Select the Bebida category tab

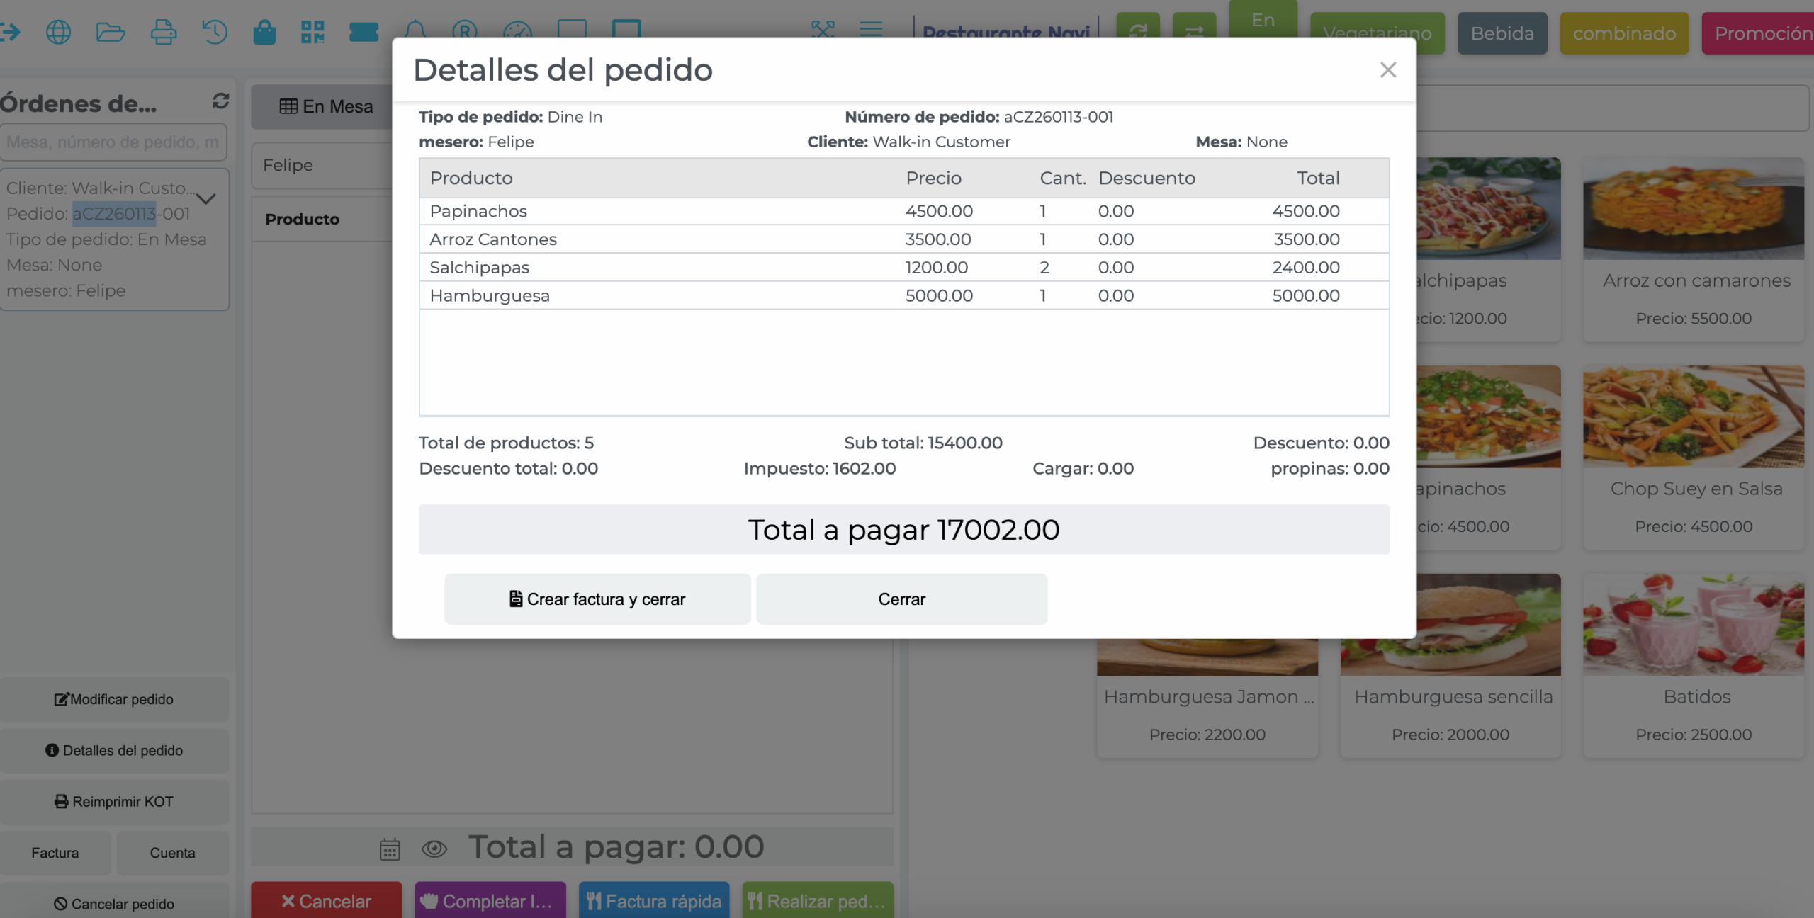(x=1502, y=33)
